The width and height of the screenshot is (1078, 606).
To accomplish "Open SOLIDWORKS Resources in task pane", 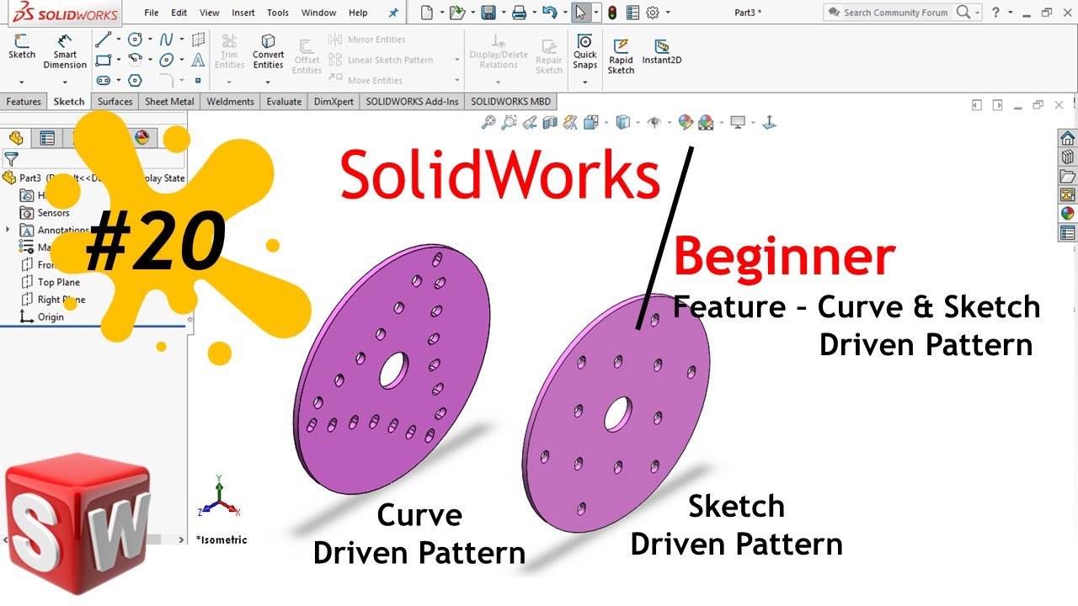I will coord(1067,139).
